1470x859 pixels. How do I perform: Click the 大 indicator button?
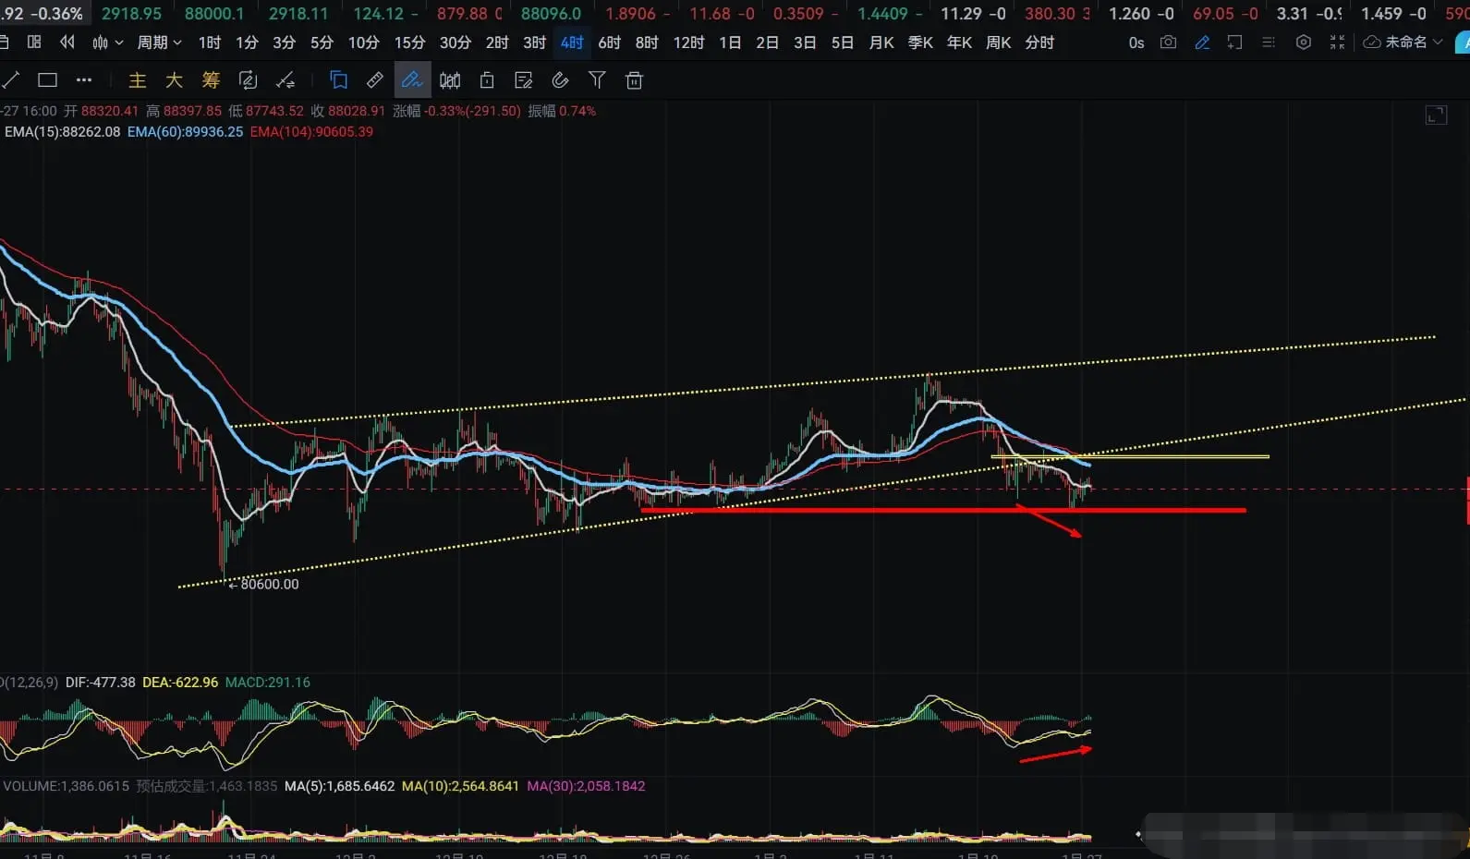coord(174,80)
